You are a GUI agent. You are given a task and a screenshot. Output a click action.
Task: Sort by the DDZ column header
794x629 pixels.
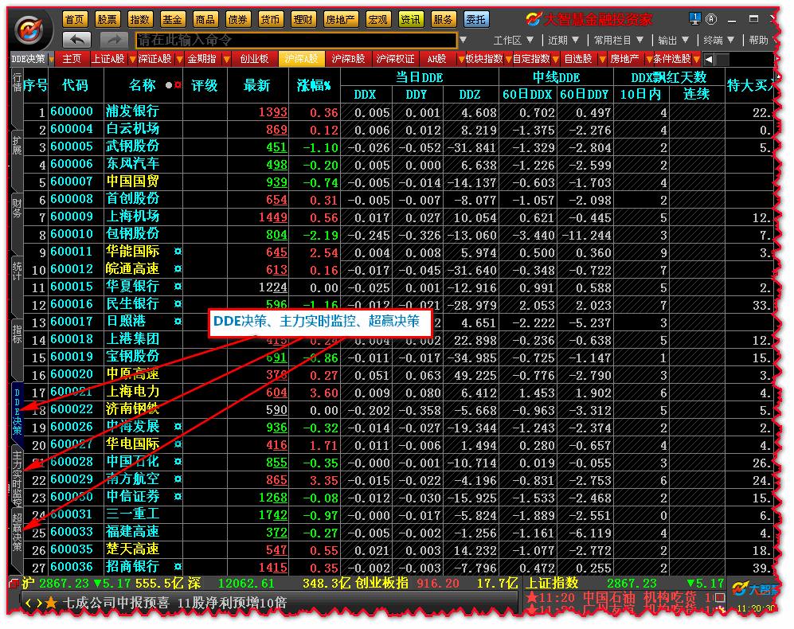[x=470, y=94]
